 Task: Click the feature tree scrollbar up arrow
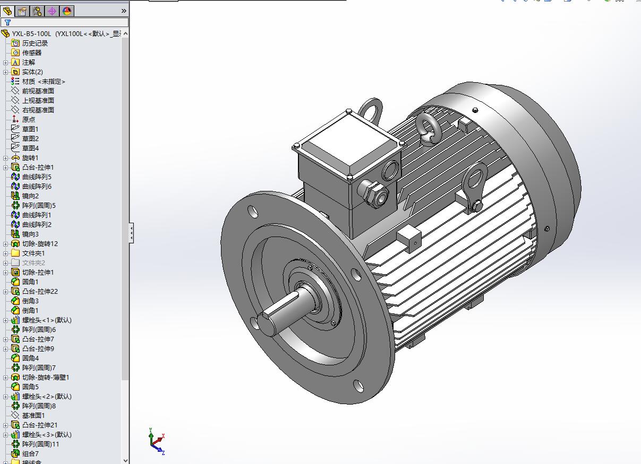coord(125,33)
